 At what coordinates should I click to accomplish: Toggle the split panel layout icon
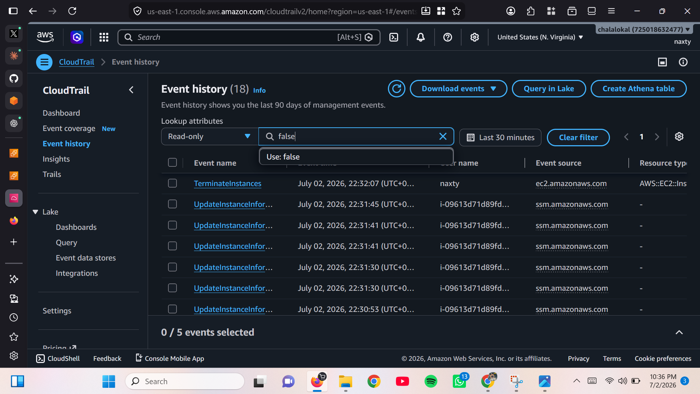(x=662, y=62)
